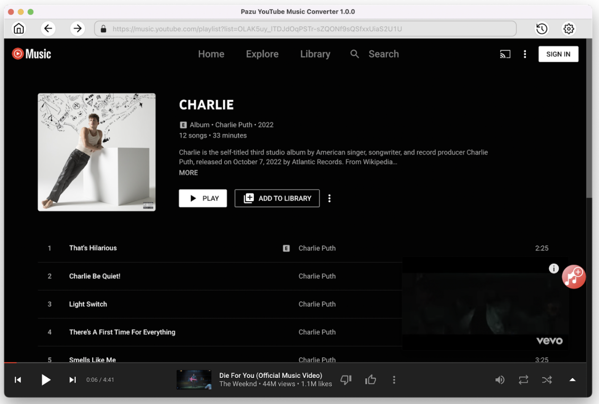Image resolution: width=599 pixels, height=404 pixels.
Task: Click the red playback progress bar
Action: 11,362
